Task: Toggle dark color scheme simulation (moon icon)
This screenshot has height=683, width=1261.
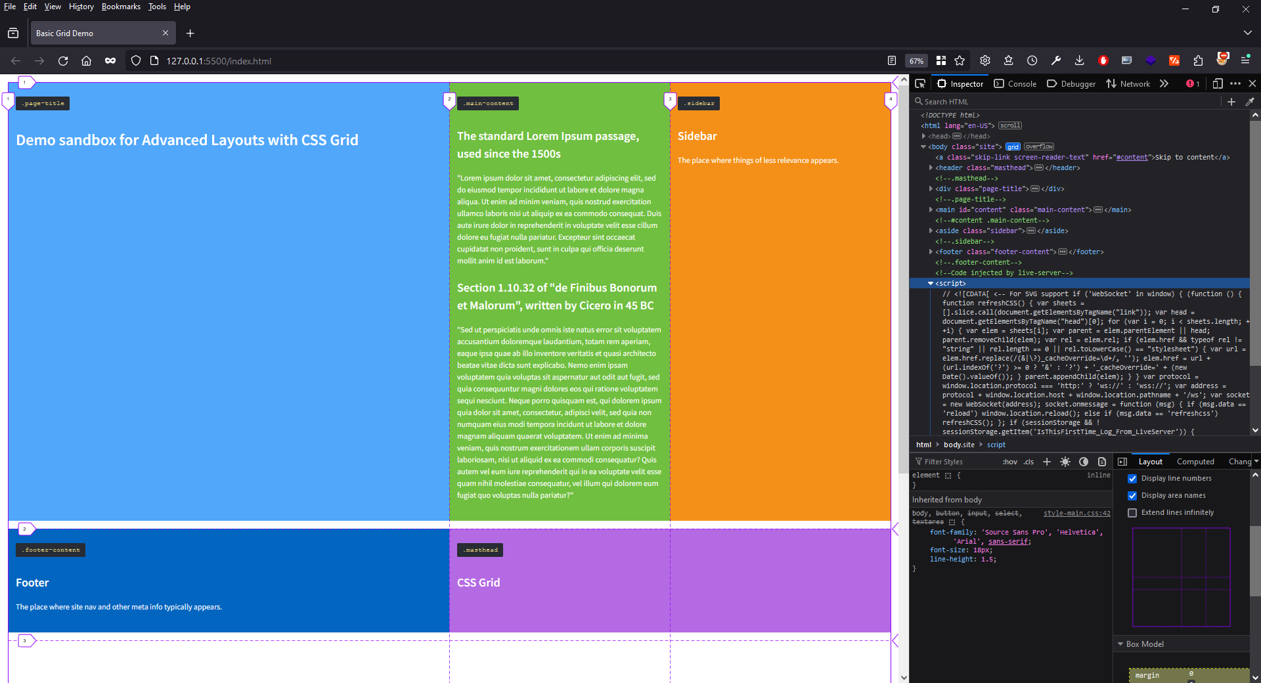Action: point(1084,462)
